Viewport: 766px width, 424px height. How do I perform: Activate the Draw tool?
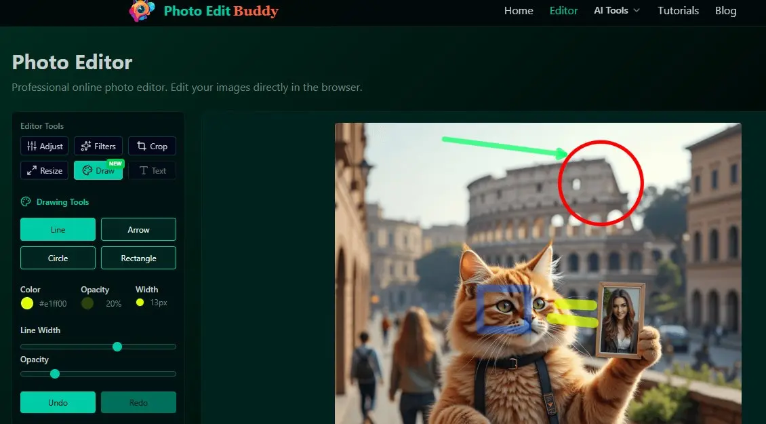pyautogui.click(x=98, y=170)
